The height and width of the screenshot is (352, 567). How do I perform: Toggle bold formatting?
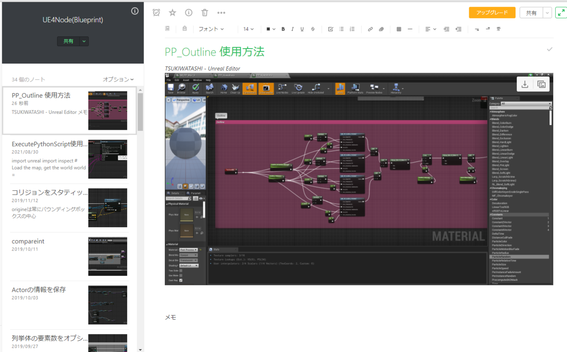point(283,29)
